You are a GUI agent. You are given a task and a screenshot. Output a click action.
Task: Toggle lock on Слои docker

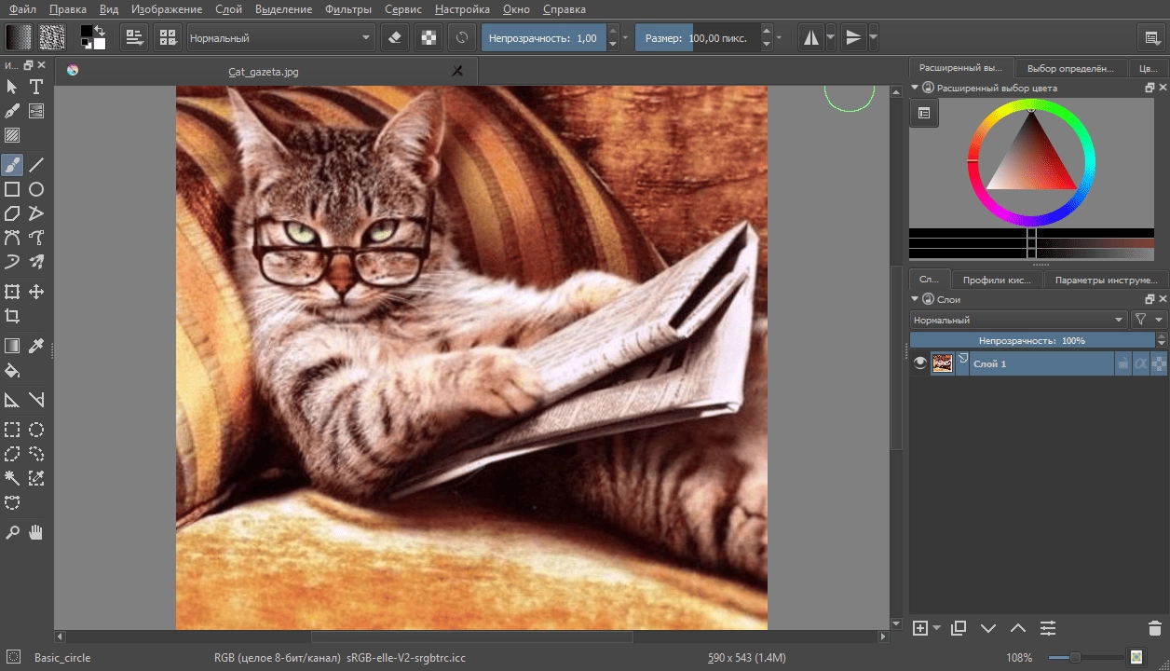pyautogui.click(x=928, y=299)
